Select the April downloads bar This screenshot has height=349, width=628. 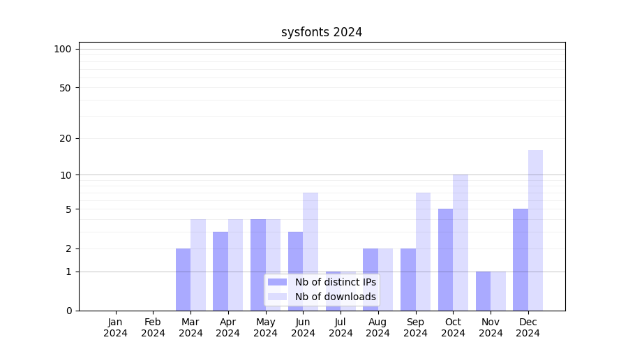[236, 265]
